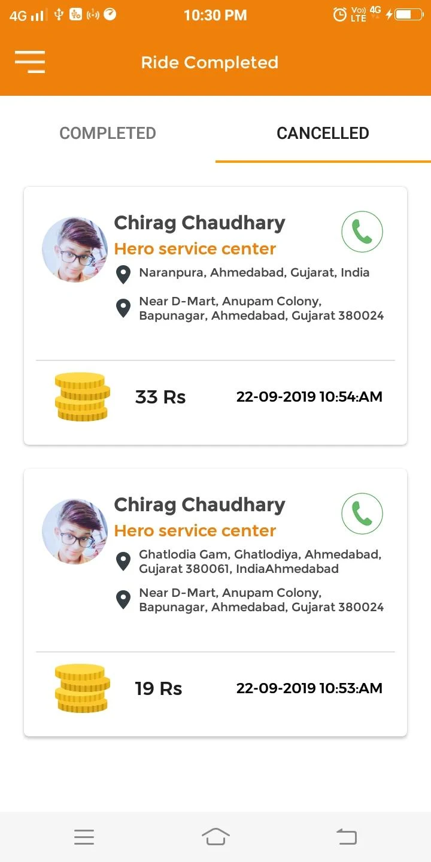Select the CANCELLED tab
Viewport: 431px width, 862px height.
pos(323,133)
